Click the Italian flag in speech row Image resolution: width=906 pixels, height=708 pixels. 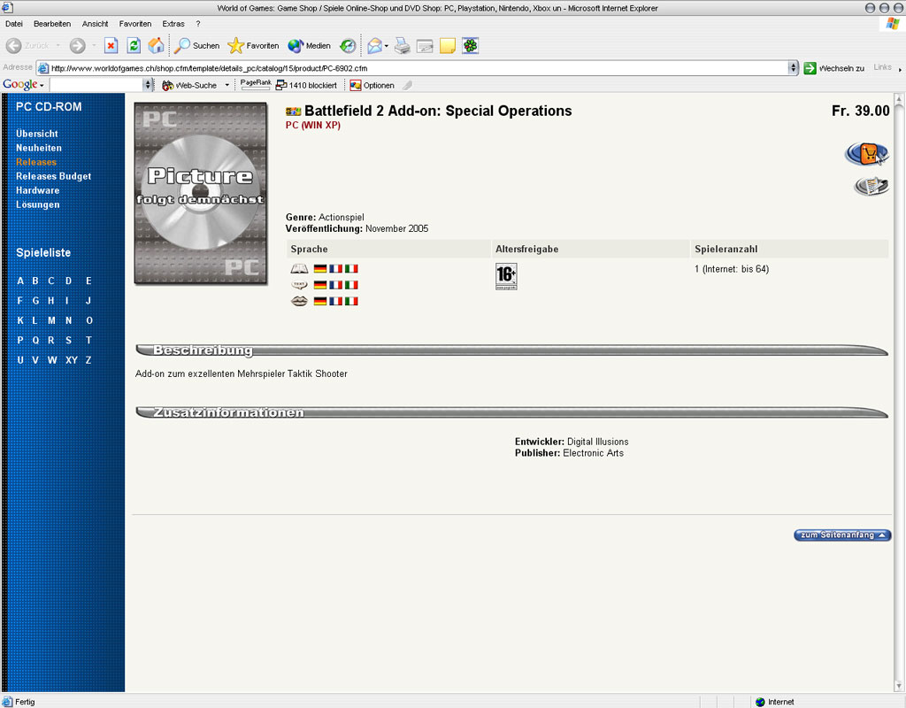click(351, 301)
